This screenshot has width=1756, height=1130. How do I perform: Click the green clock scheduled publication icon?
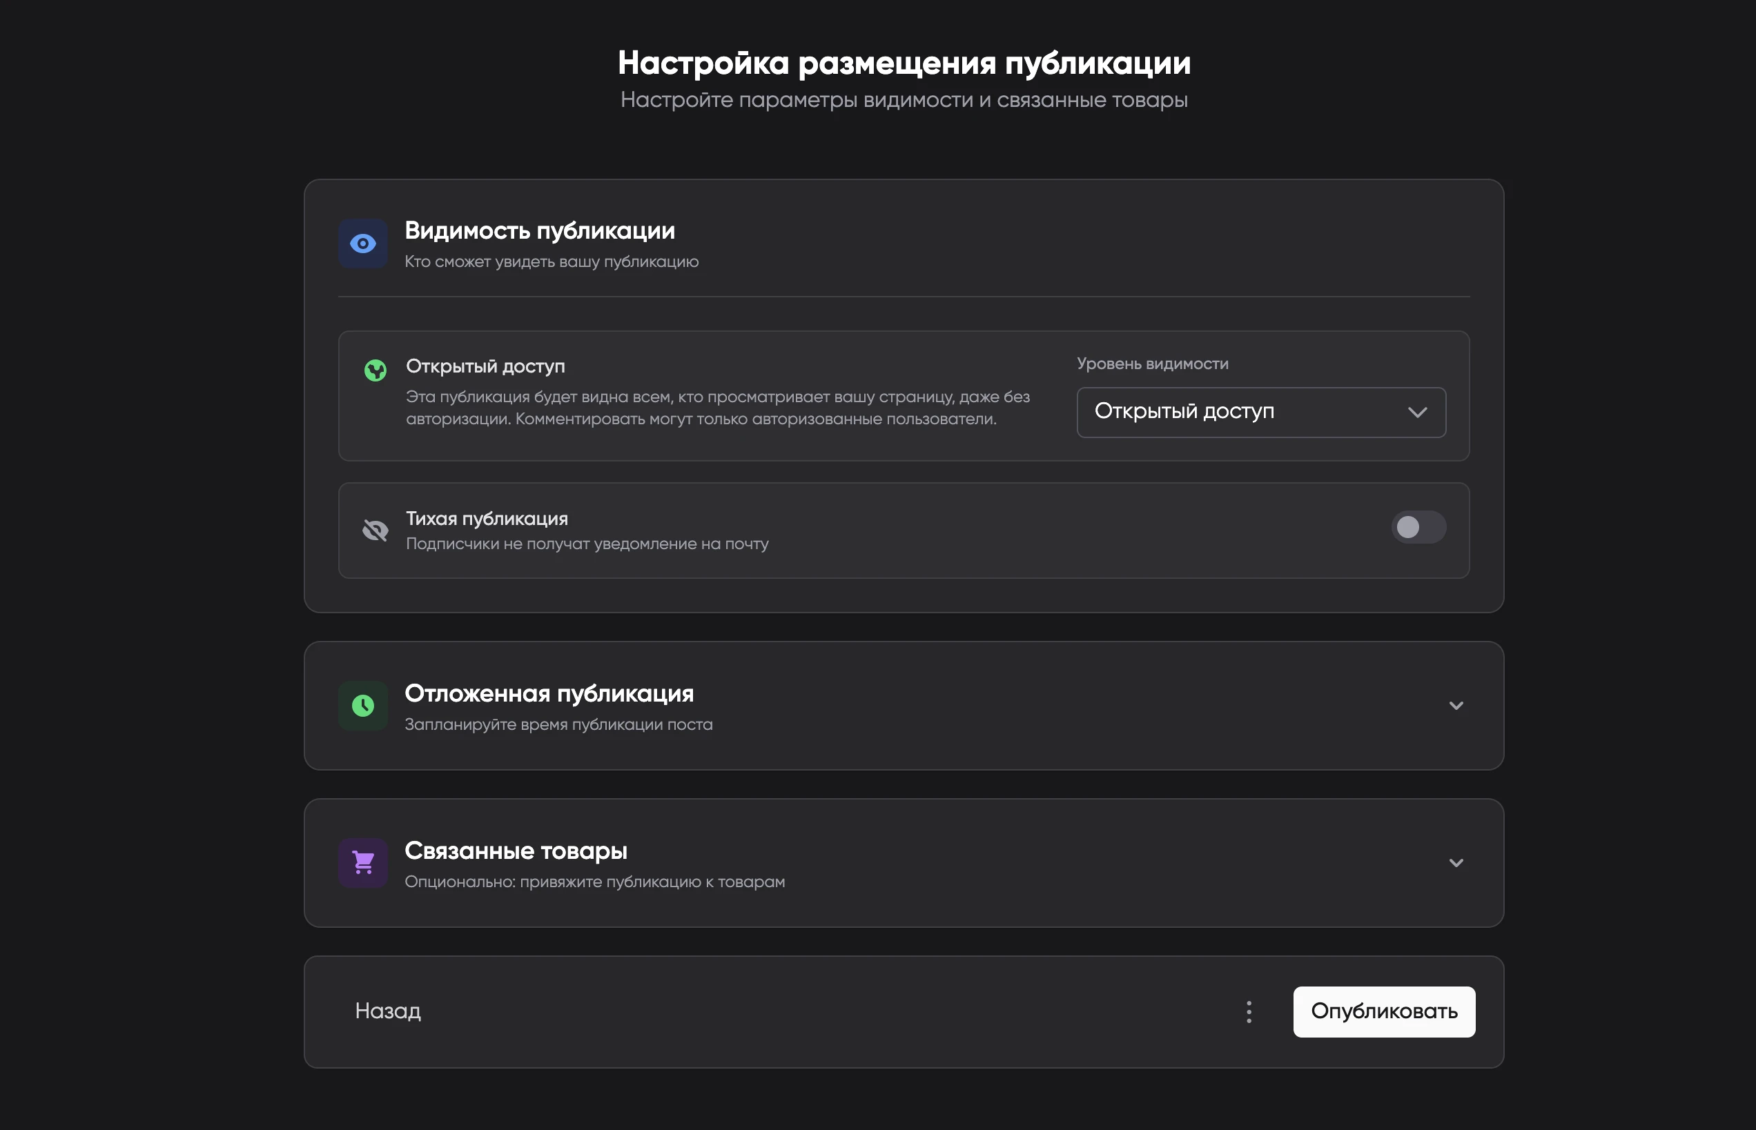pos(362,706)
